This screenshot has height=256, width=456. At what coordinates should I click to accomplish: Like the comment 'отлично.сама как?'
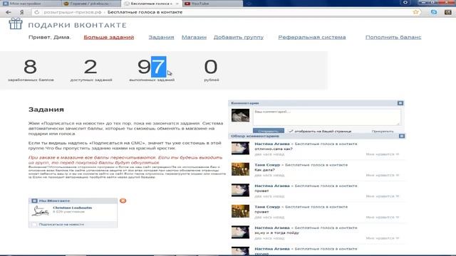[383, 154]
